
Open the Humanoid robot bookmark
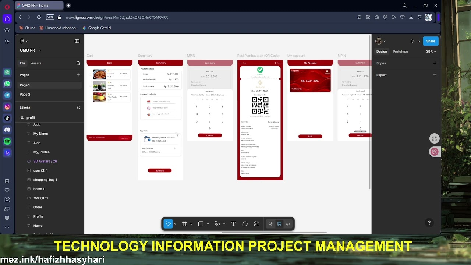59,28
